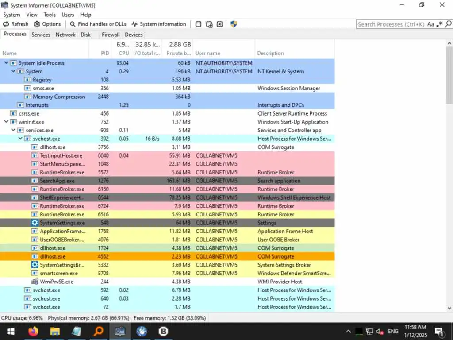This screenshot has width=453, height=340.
Task: Collapse the svchost.exe PID 392 node
Action: pos(20,139)
